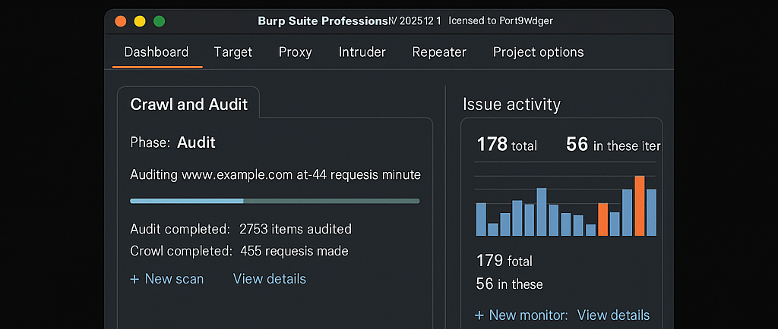Open View details under Crawl and Audit
The width and height of the screenshot is (778, 329).
(x=270, y=279)
